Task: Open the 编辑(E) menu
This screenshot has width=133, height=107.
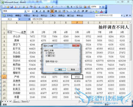Action: click(18, 16)
